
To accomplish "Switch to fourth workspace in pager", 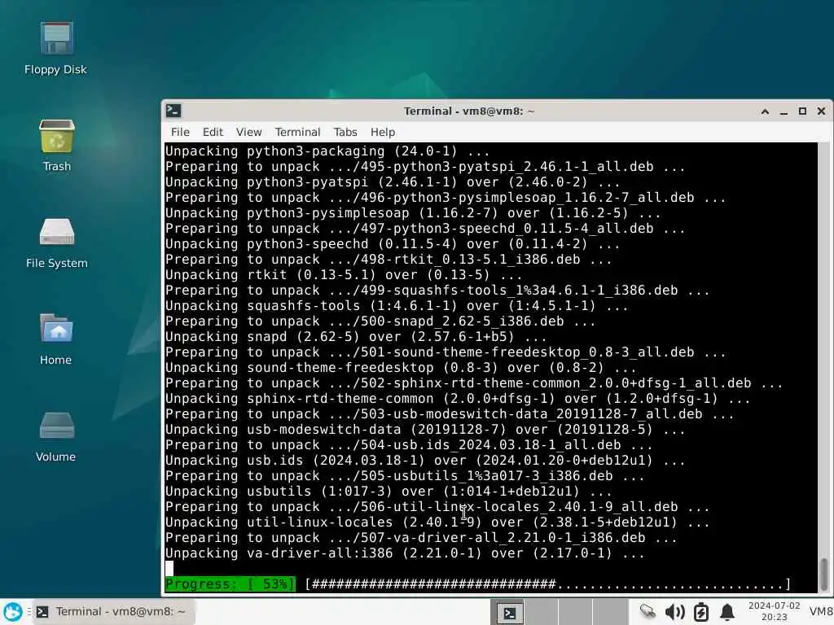I will [x=609, y=613].
